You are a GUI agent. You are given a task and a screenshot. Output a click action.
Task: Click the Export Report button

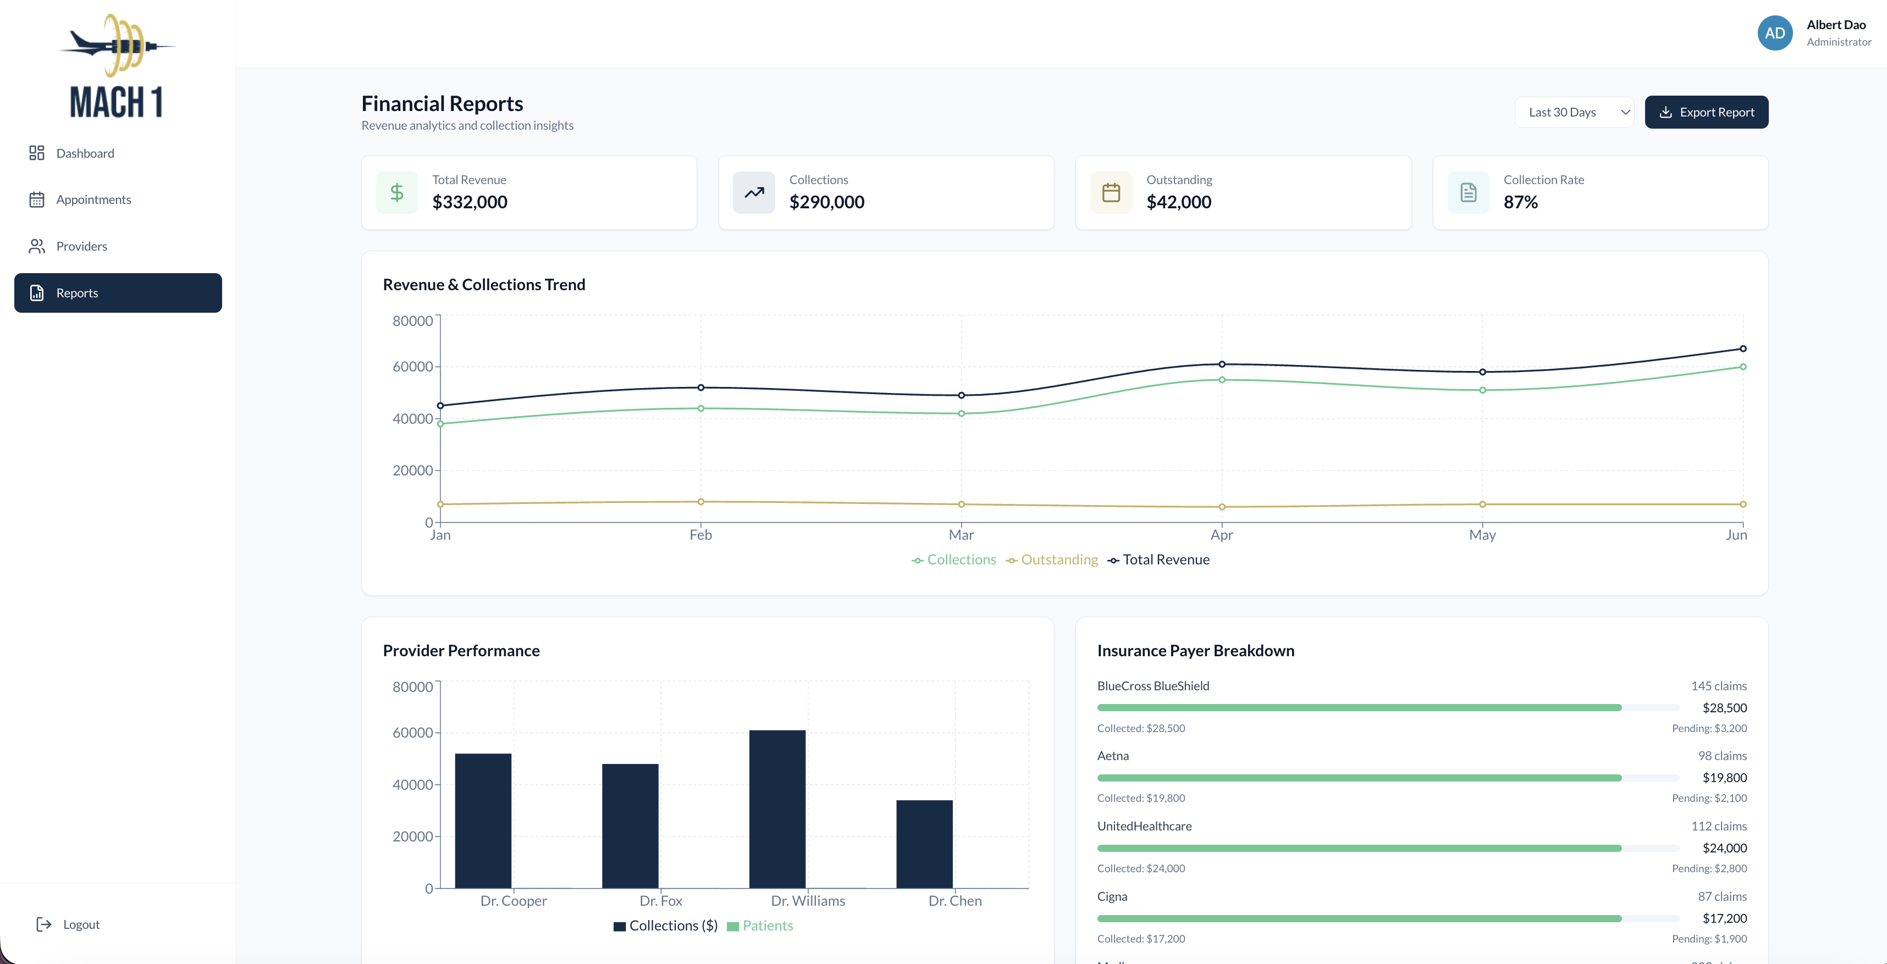[1706, 112]
